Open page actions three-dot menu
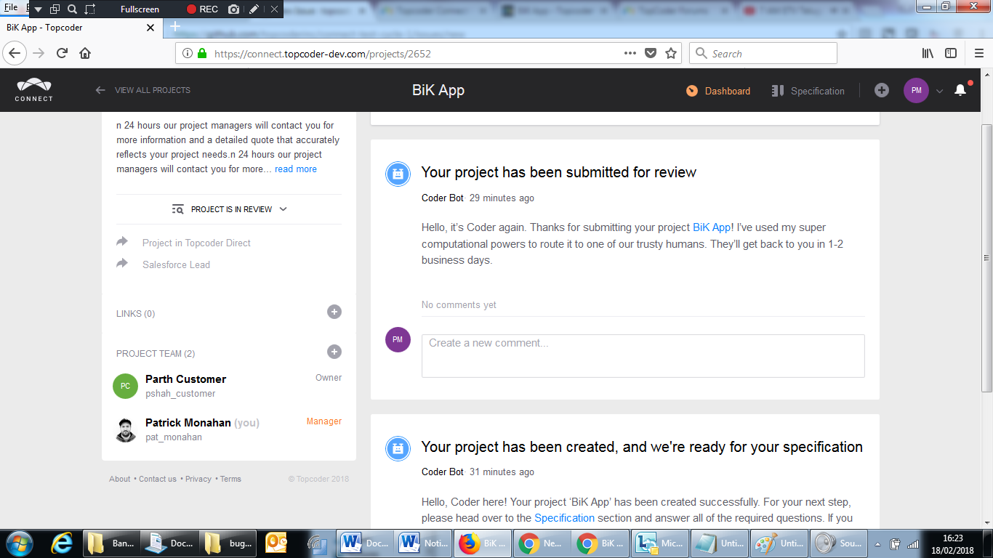Image resolution: width=993 pixels, height=558 pixels. (x=631, y=53)
